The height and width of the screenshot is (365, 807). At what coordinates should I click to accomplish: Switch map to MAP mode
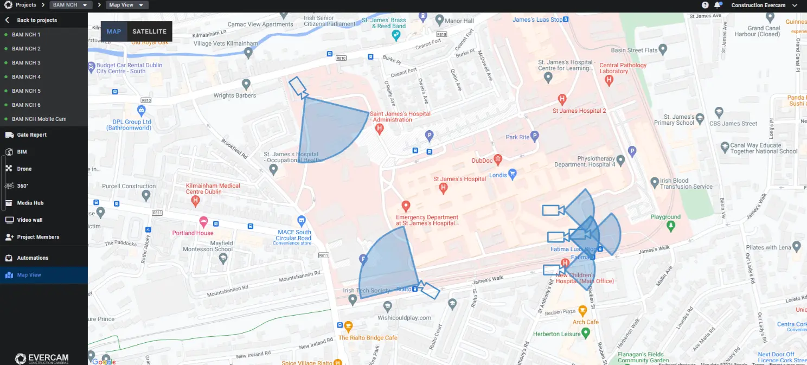click(114, 31)
